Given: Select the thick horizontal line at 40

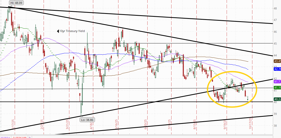Looking at the screenshot, I should (x=136, y=102).
